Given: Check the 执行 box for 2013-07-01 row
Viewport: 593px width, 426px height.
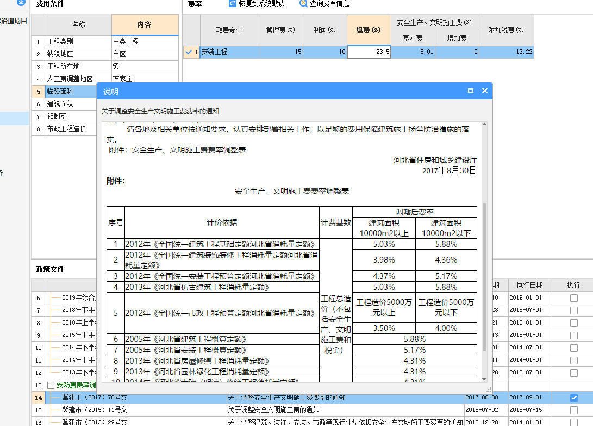Looking at the screenshot, I should pos(574,372).
